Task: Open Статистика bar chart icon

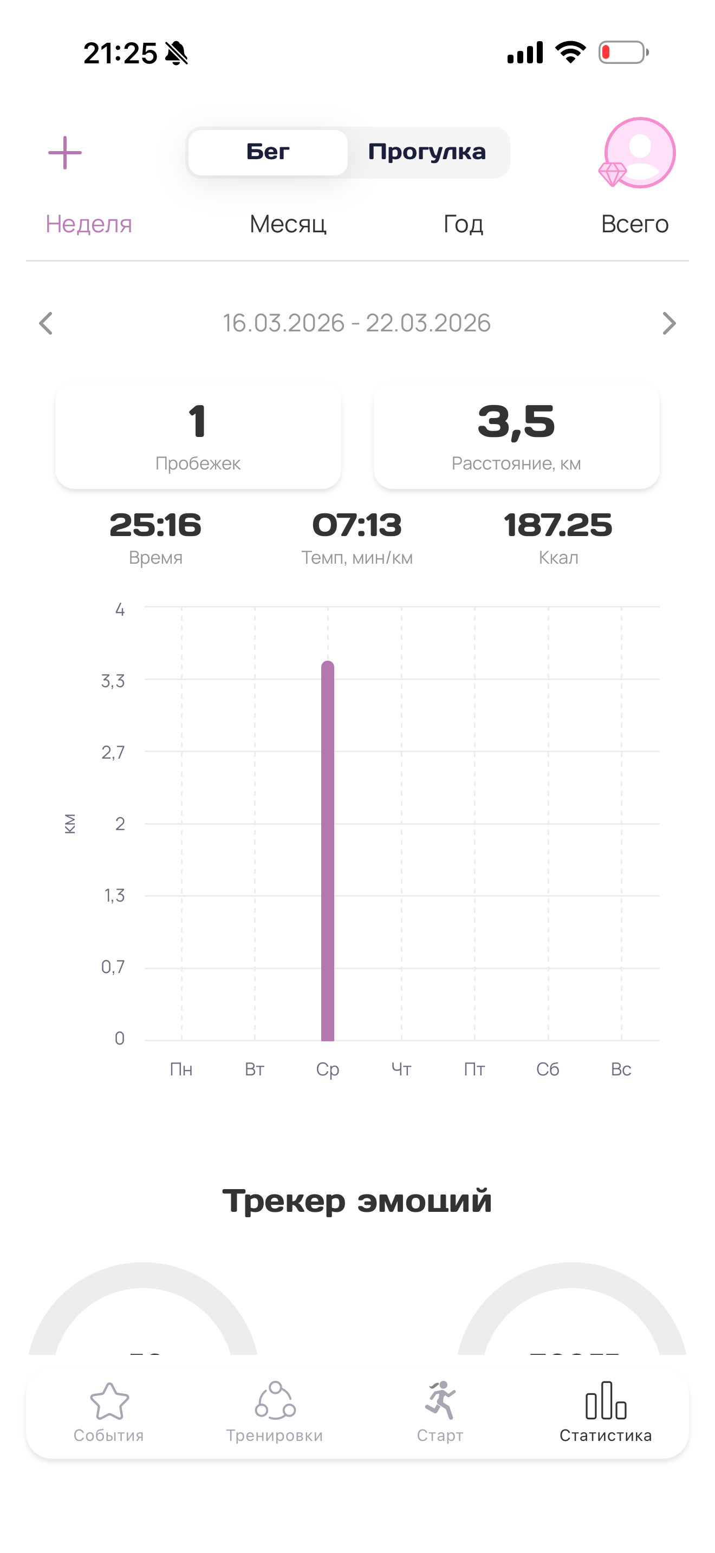Action: (606, 1400)
